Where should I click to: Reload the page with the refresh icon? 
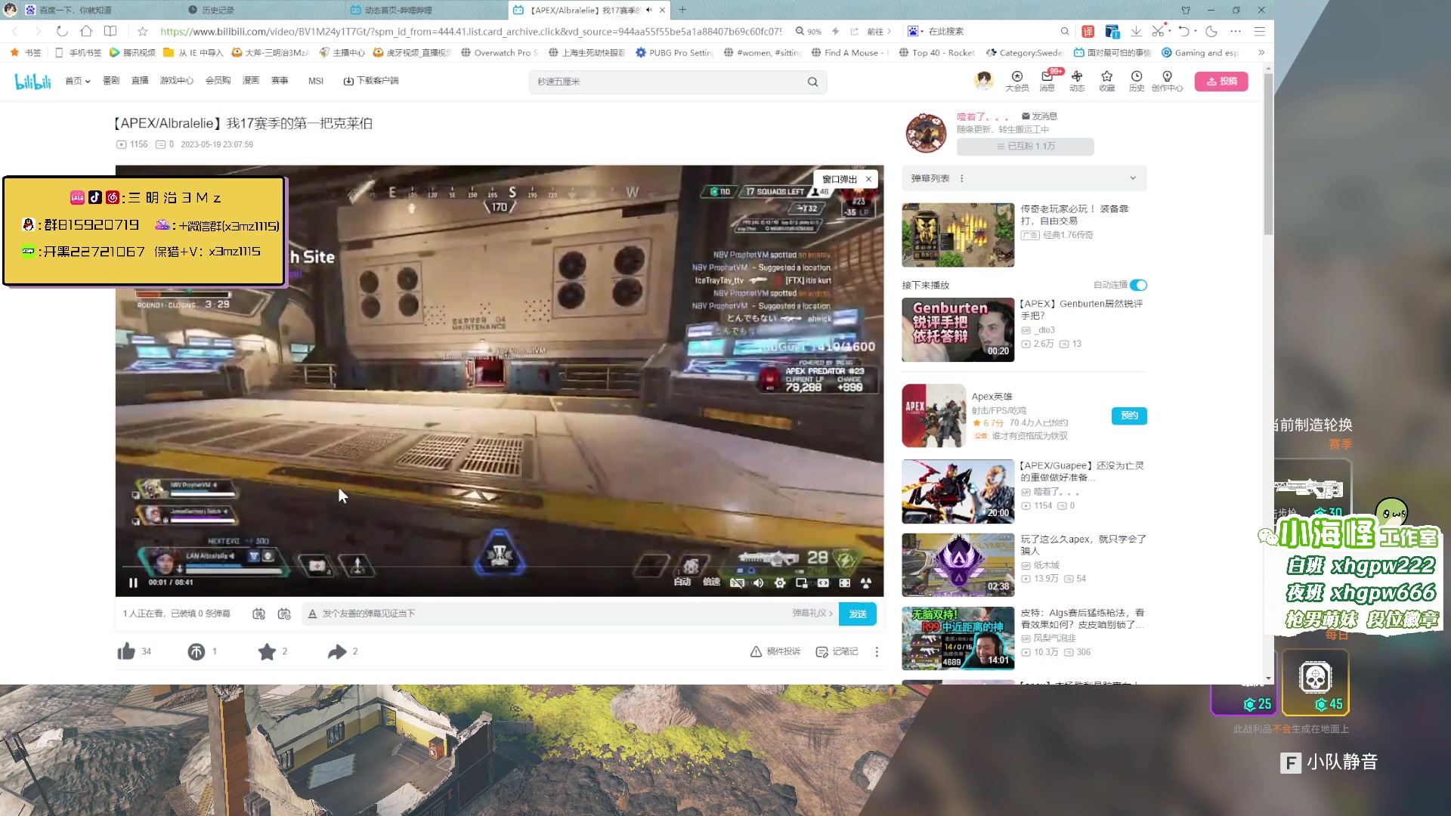click(x=62, y=31)
